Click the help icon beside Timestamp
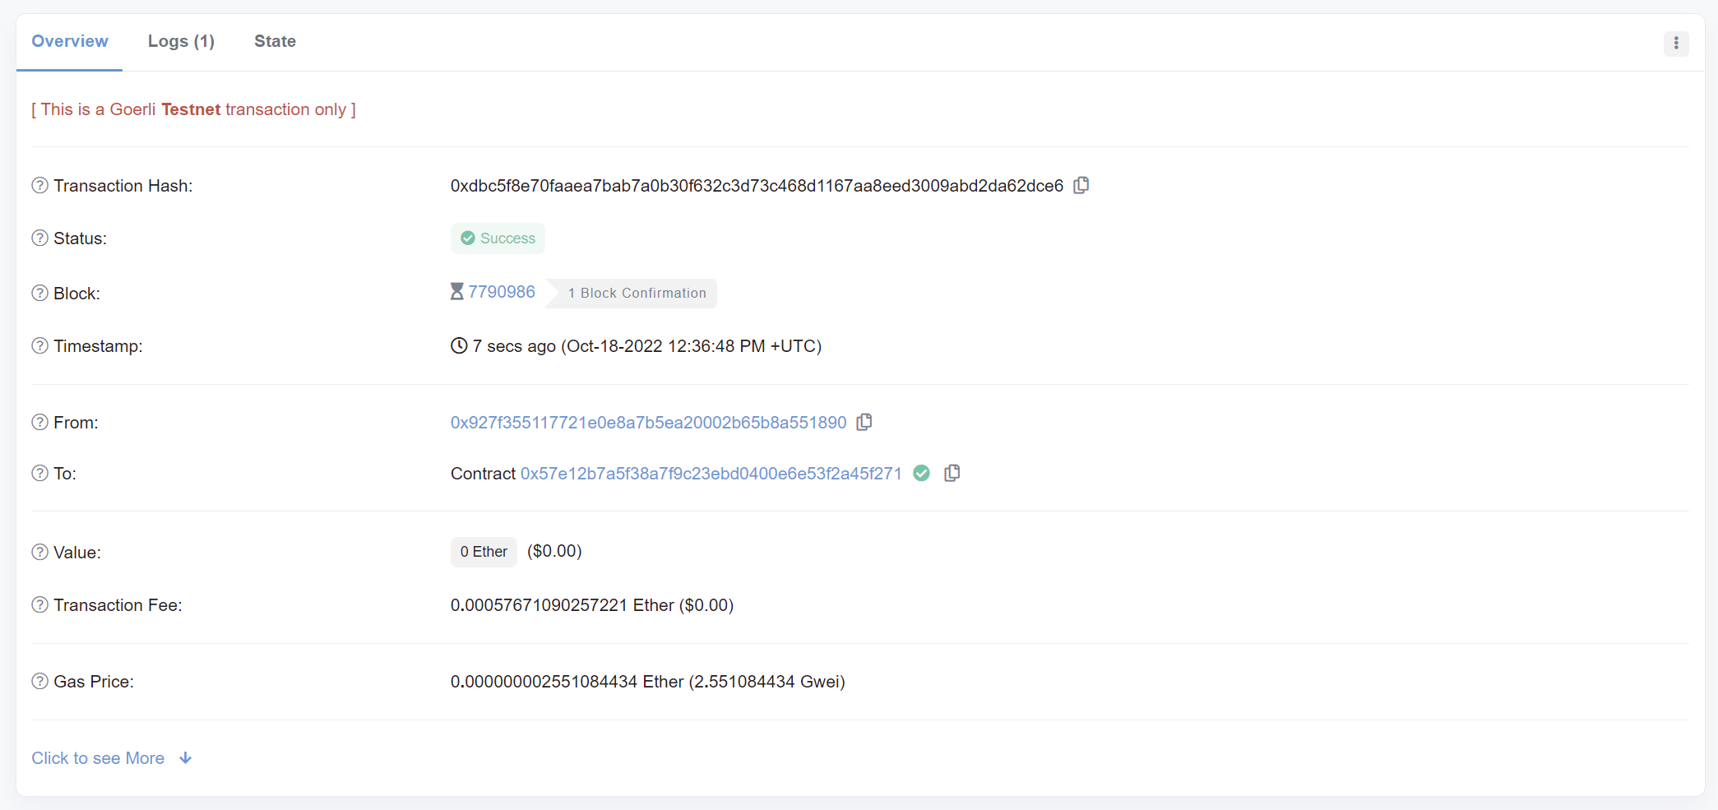 [x=39, y=346]
